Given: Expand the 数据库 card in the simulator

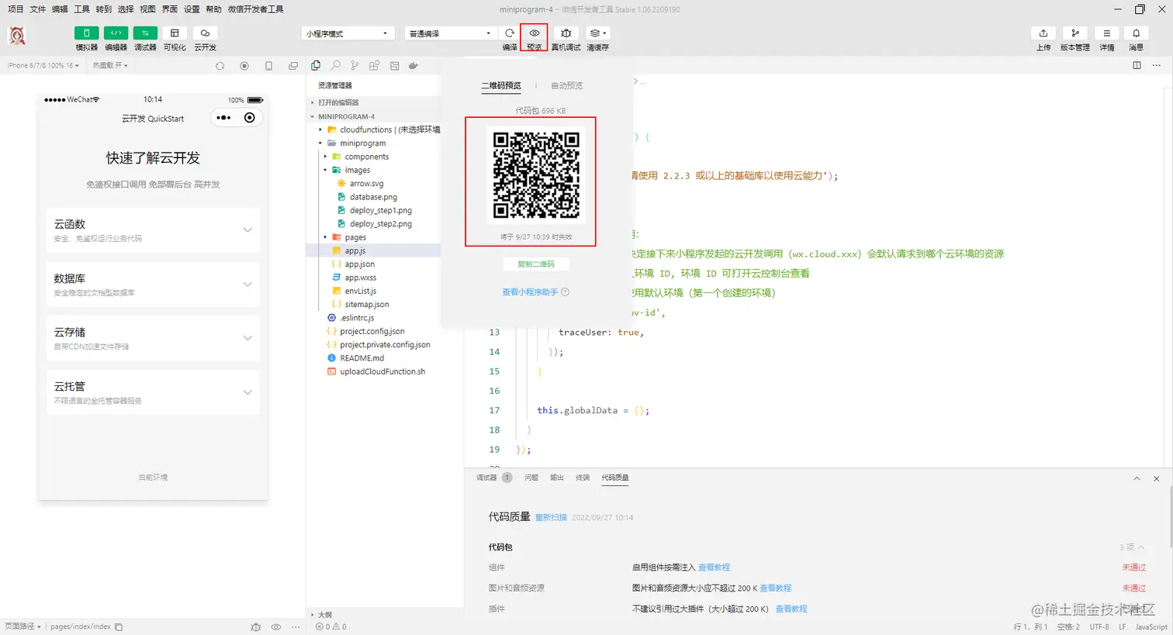Looking at the screenshot, I should (153, 284).
